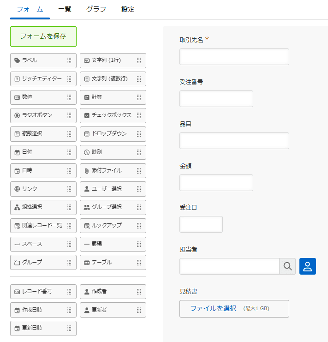Screen dimensions: 328x342
Task: Click the ユーザー選択 person icon
Action: (x=87, y=189)
